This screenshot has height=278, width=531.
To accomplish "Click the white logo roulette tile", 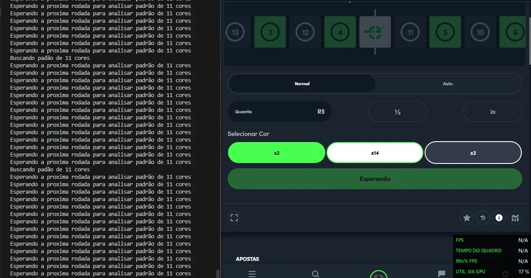I will click(x=375, y=32).
